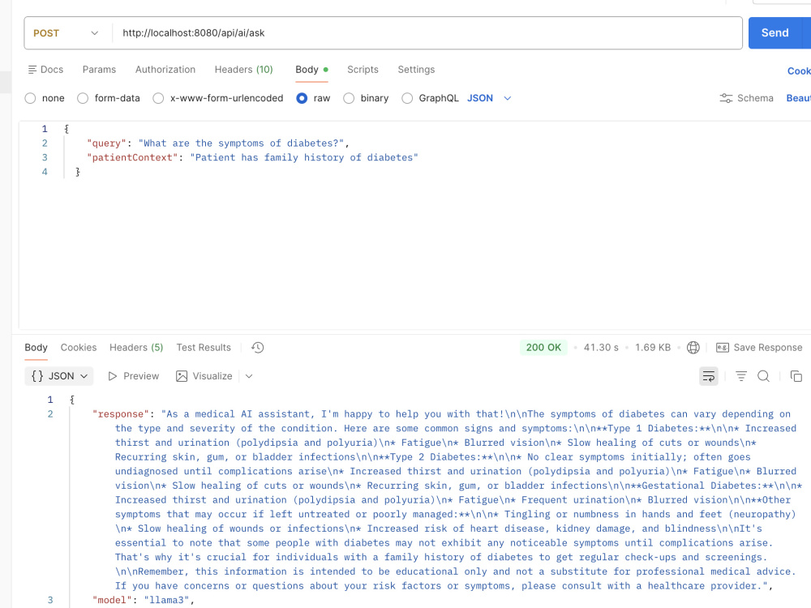Click the 41.30 s response time
The image size is (811, 608).
(x=601, y=348)
